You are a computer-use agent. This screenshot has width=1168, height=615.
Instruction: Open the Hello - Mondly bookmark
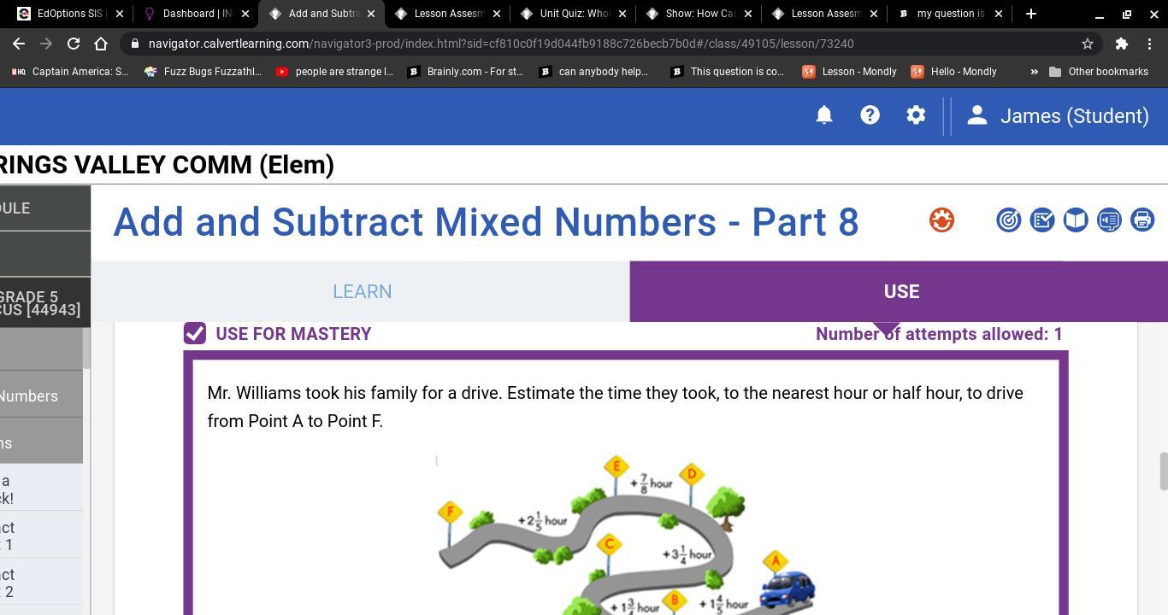[954, 72]
